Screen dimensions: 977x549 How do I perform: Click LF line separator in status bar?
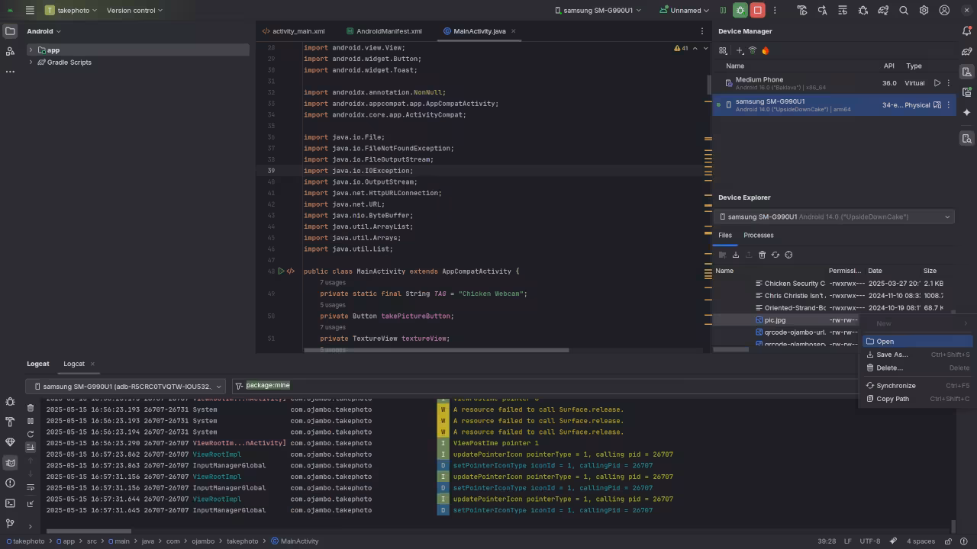tap(848, 541)
